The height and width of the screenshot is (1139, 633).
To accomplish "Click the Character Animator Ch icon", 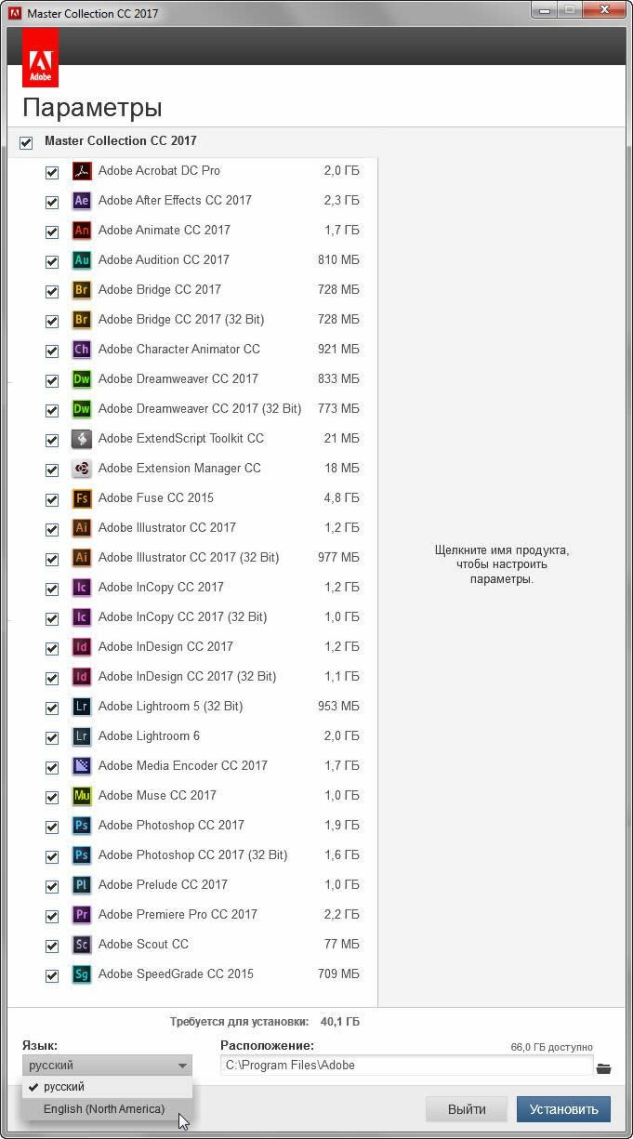I will pos(82,350).
